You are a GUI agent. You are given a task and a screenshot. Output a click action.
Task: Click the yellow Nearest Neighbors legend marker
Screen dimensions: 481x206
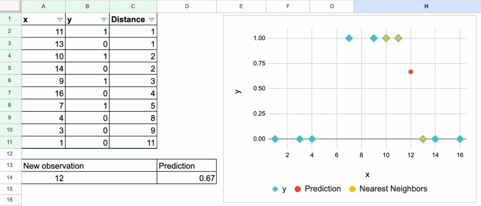(x=352, y=189)
